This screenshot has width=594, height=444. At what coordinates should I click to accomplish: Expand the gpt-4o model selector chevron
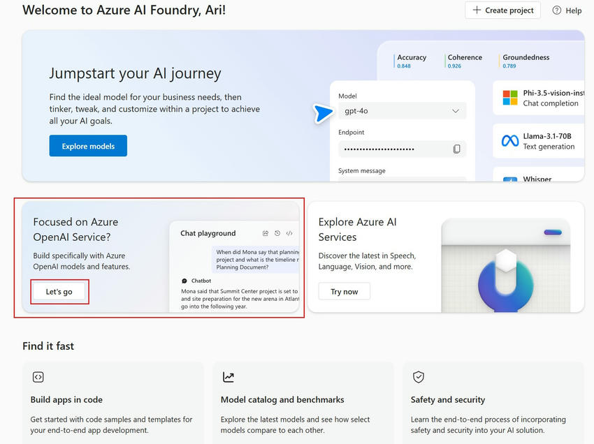pyautogui.click(x=456, y=111)
